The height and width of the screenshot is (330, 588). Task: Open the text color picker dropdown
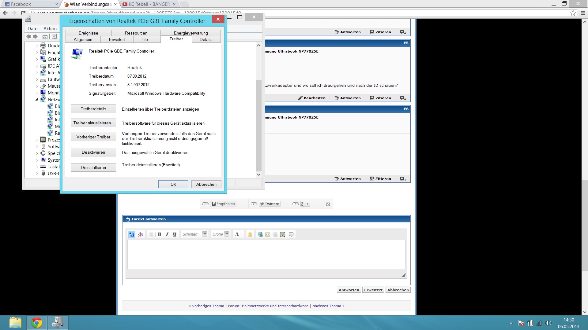coord(238,234)
